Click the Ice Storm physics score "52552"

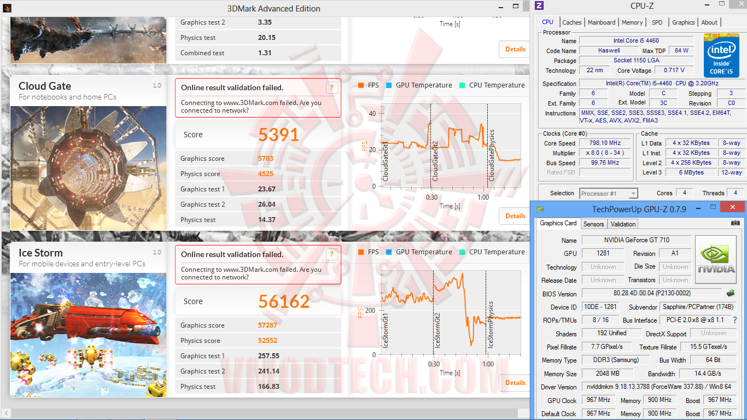pos(268,341)
